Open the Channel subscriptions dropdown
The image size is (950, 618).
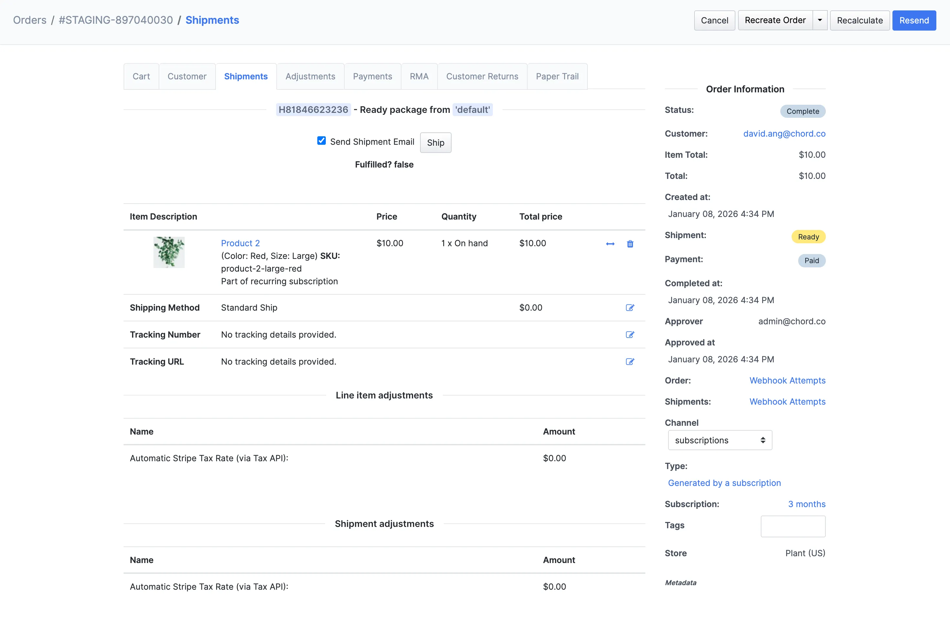(x=720, y=440)
